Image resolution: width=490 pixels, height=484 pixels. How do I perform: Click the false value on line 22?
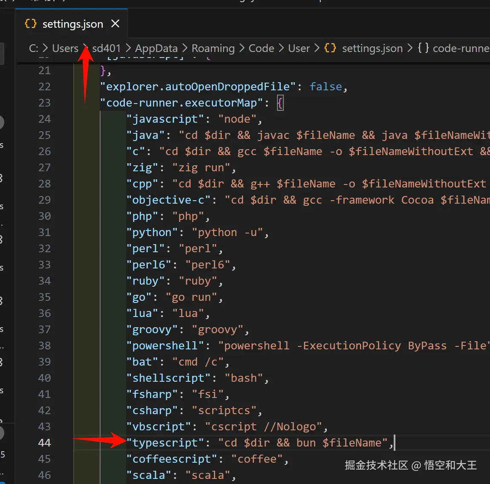coord(326,86)
